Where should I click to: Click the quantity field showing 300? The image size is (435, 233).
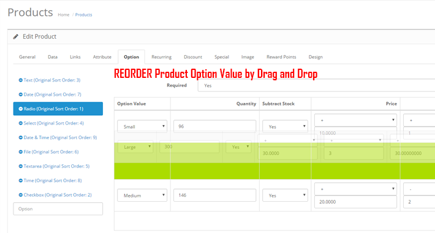[x=189, y=147]
